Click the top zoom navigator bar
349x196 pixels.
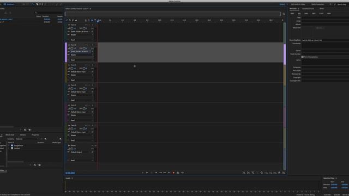click(173, 14)
